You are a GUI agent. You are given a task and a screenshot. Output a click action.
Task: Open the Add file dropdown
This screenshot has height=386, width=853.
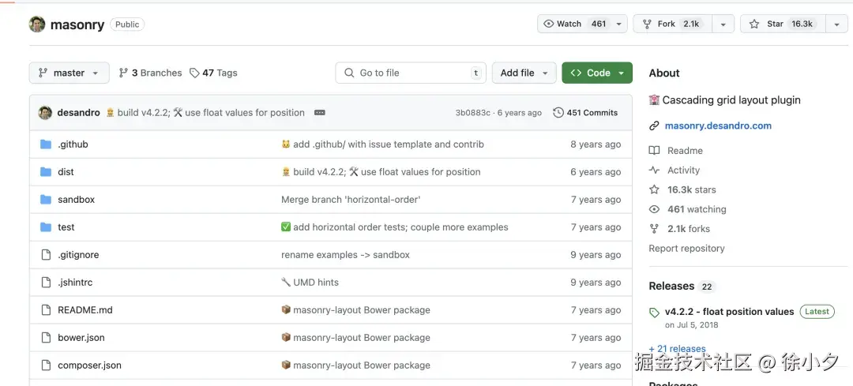click(524, 73)
